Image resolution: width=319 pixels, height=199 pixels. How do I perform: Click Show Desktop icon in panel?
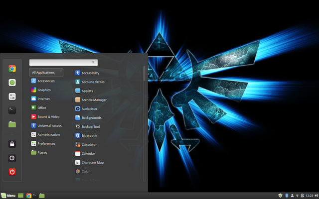[21, 196]
